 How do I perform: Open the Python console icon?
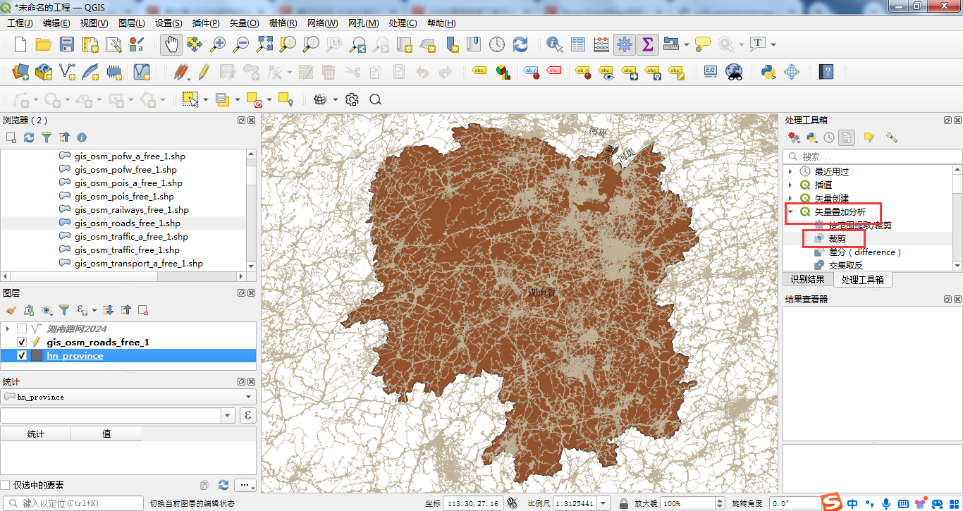[768, 72]
